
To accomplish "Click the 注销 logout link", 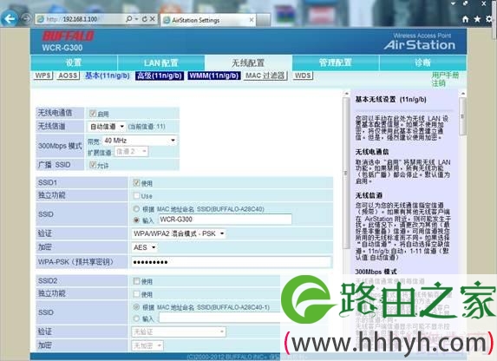I will click(x=438, y=83).
